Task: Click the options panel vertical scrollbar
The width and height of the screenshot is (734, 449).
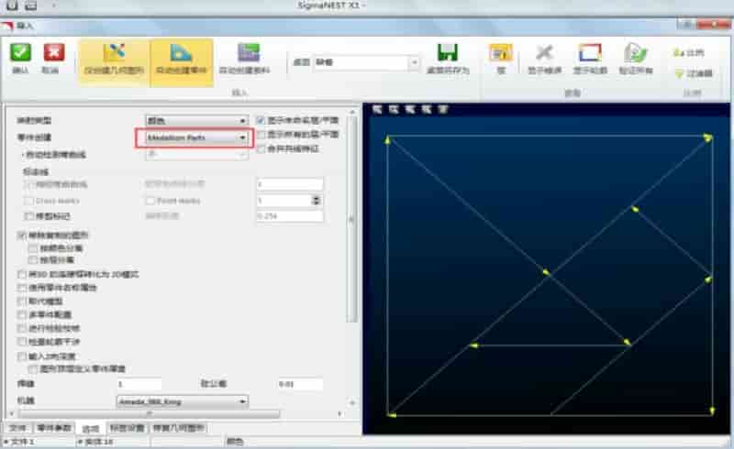Action: [352, 220]
